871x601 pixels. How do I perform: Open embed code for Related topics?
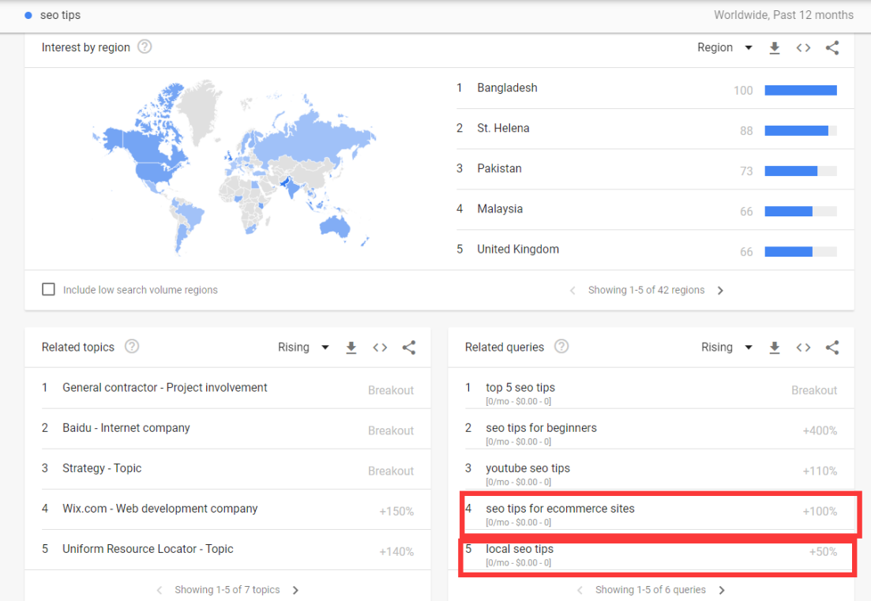(x=380, y=347)
